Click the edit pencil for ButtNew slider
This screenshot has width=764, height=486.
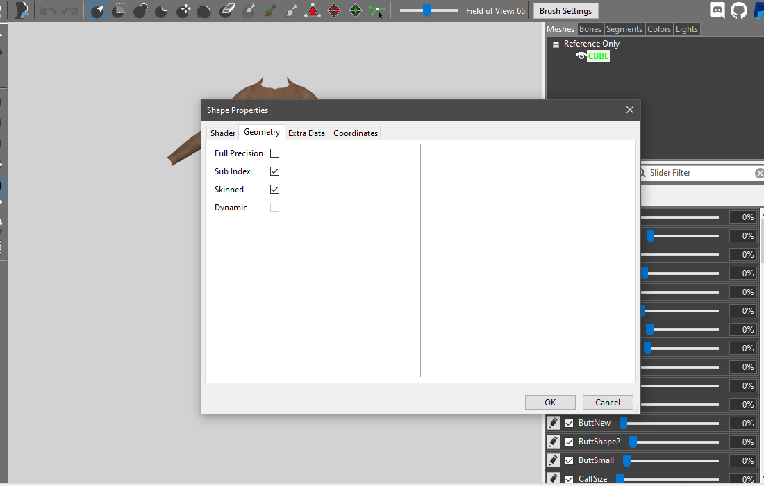tap(553, 424)
